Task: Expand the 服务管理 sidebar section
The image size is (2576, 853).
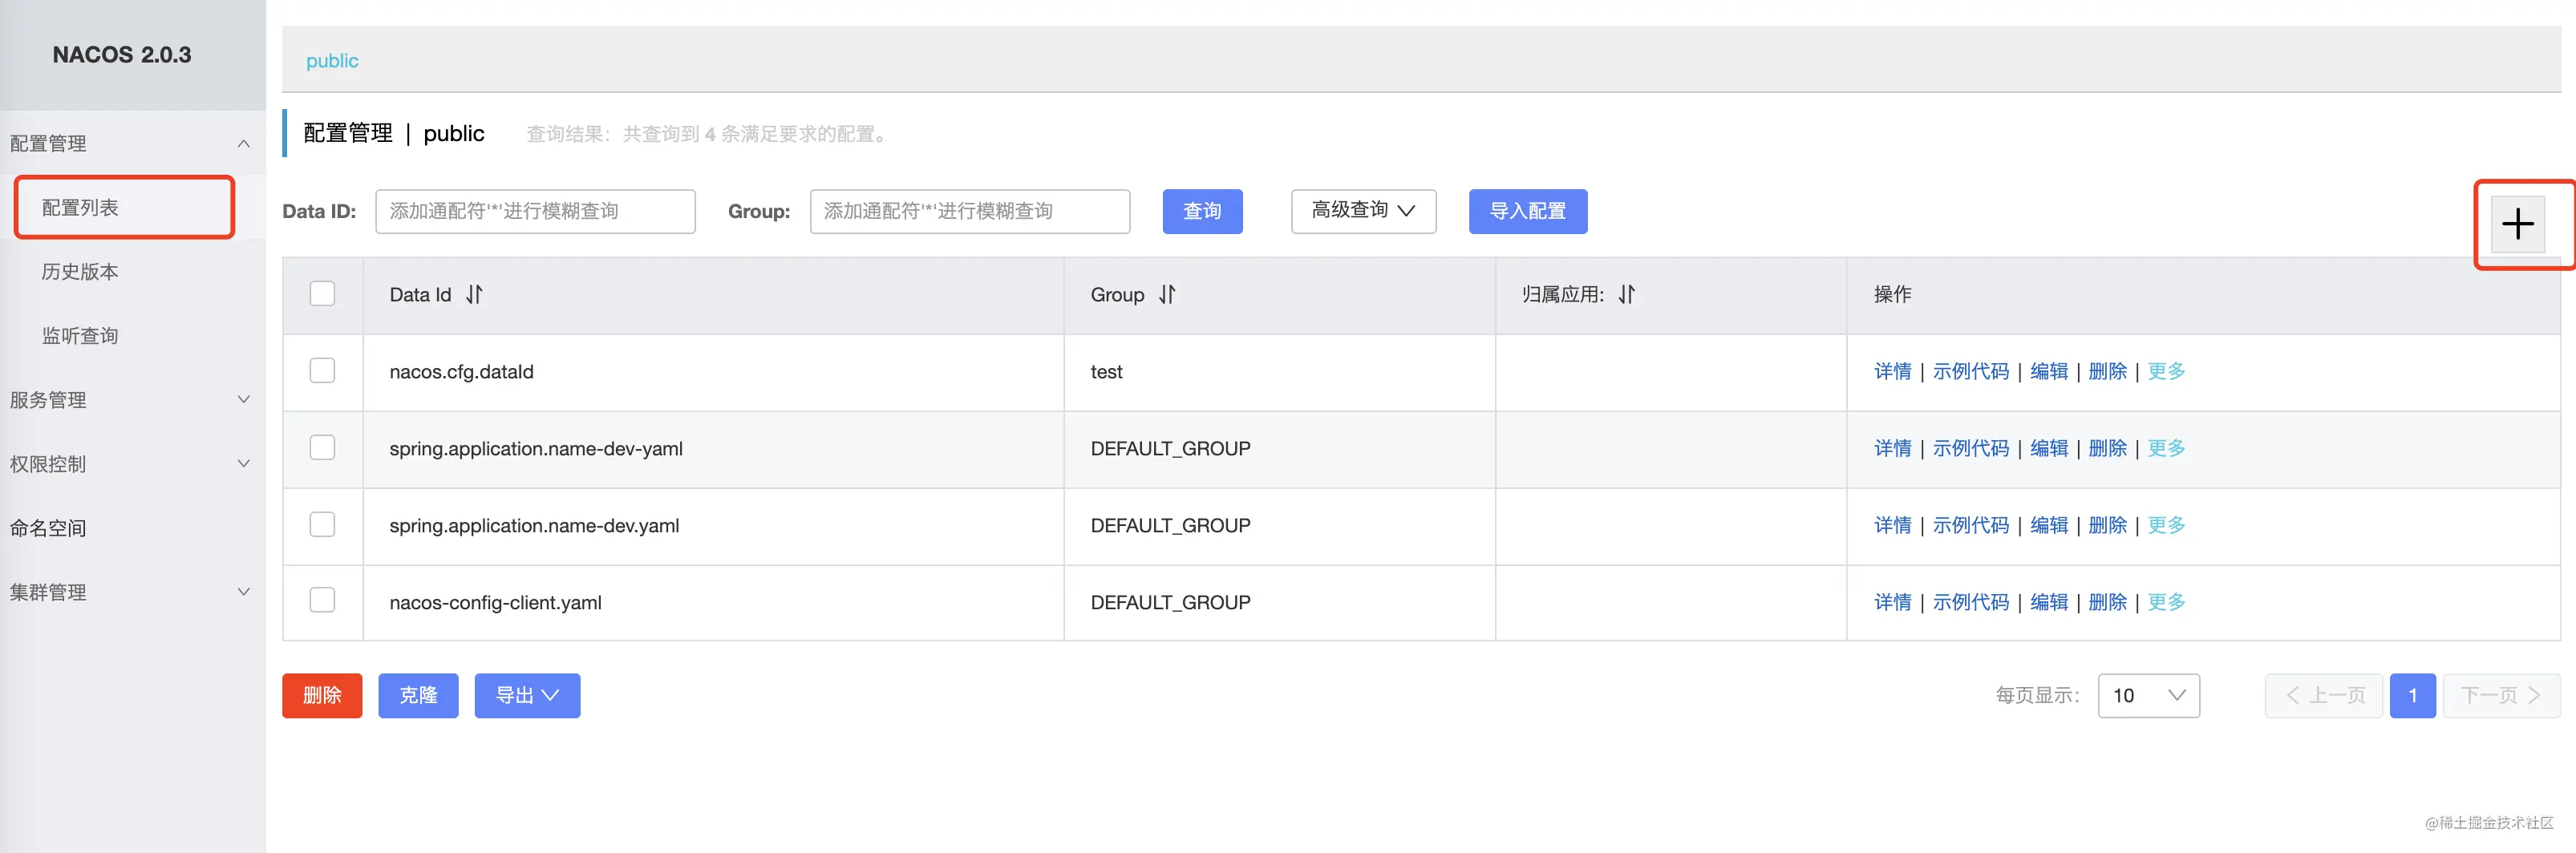Action: (132, 399)
